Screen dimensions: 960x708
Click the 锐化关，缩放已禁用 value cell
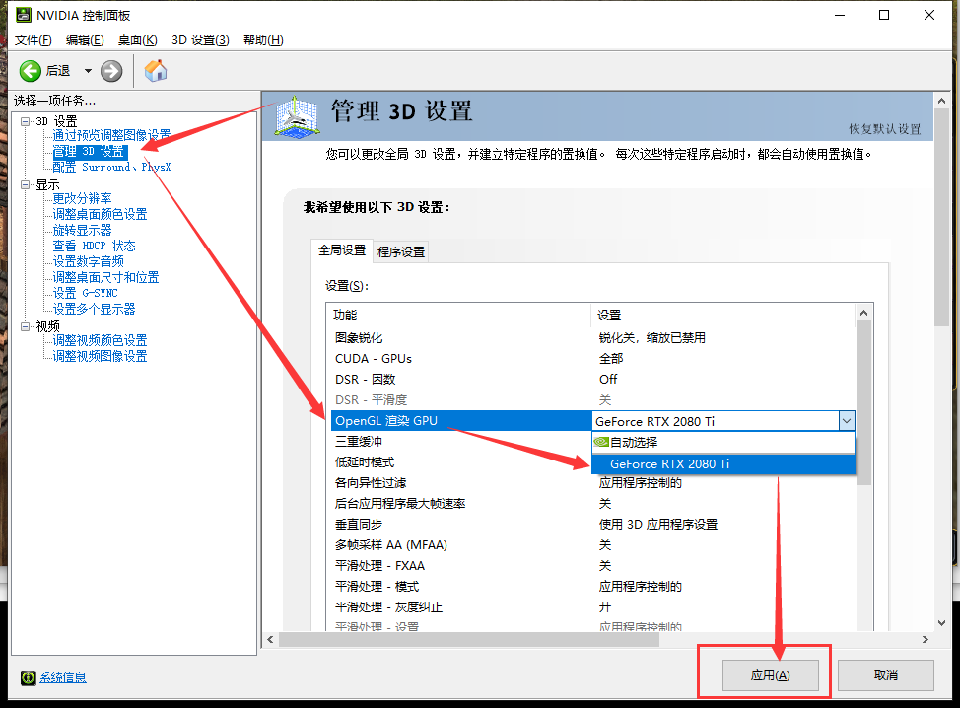(652, 338)
